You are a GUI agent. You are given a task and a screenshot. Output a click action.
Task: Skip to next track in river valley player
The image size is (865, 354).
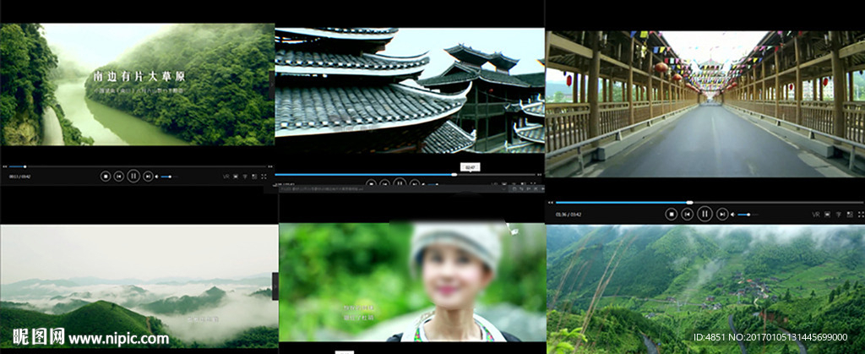tap(148, 177)
